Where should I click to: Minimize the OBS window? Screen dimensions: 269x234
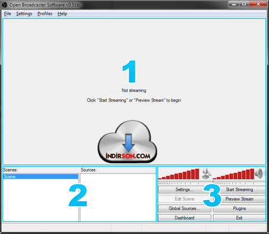(x=234, y=4)
